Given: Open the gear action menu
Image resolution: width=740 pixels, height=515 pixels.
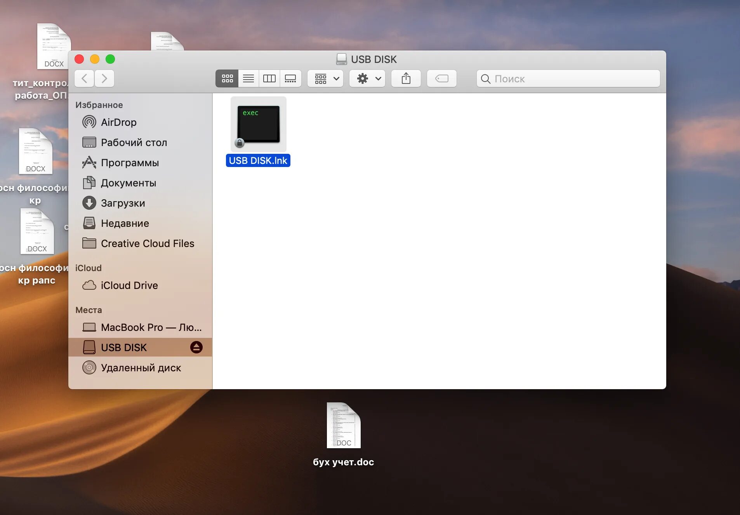Looking at the screenshot, I should pyautogui.click(x=367, y=79).
